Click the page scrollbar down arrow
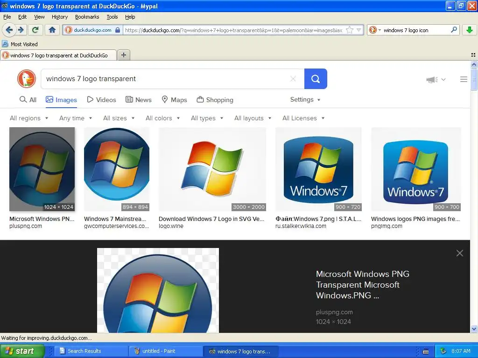The image size is (478, 358). 474,329
